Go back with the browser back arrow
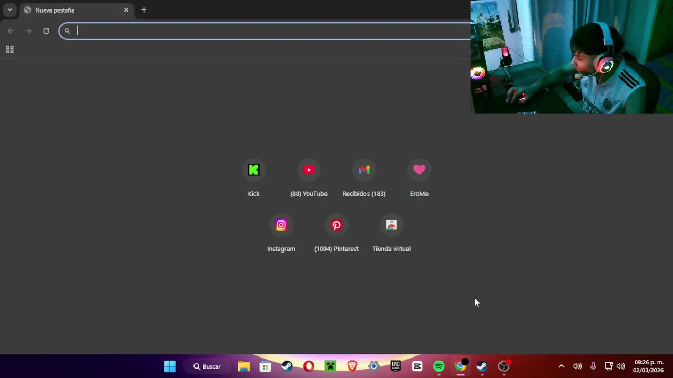Viewport: 673px width, 378px height. tap(11, 31)
